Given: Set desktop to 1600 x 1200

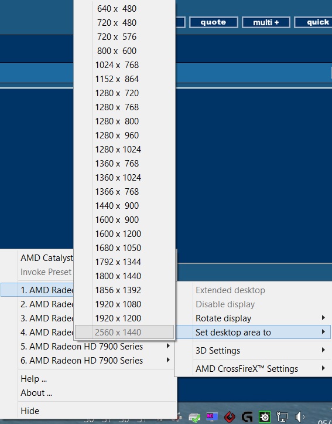Looking at the screenshot, I should (x=125, y=233).
